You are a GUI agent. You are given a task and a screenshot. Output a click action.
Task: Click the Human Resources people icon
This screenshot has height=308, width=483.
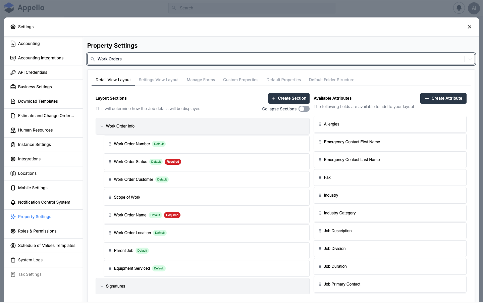pos(13,130)
